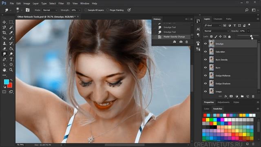Screen dimensions: 261x147
Task: Create new group folder icon
Action: (242, 96)
